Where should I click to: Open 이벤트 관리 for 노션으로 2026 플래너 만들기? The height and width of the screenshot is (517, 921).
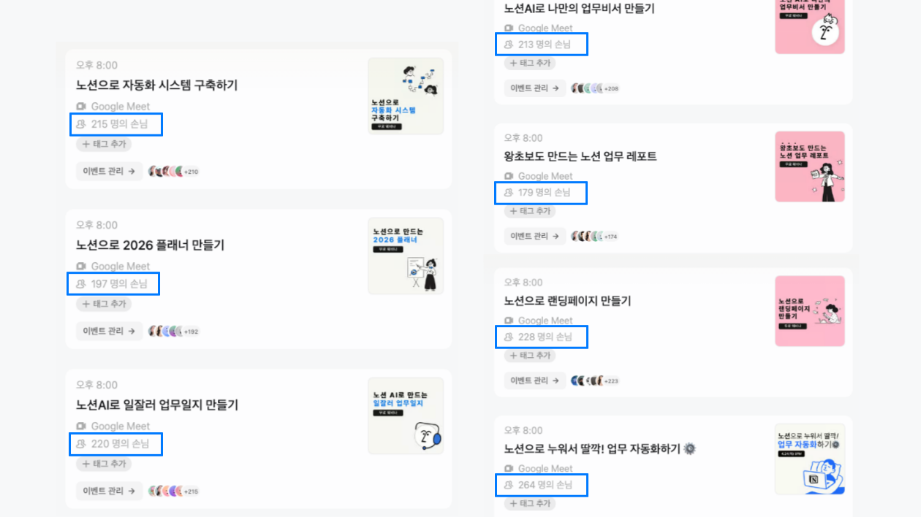point(109,331)
